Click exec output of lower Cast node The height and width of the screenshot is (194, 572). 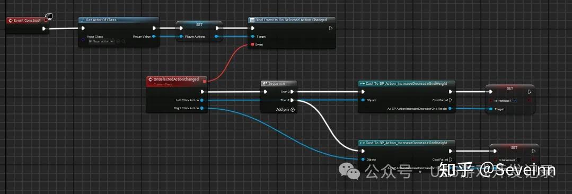(x=451, y=151)
